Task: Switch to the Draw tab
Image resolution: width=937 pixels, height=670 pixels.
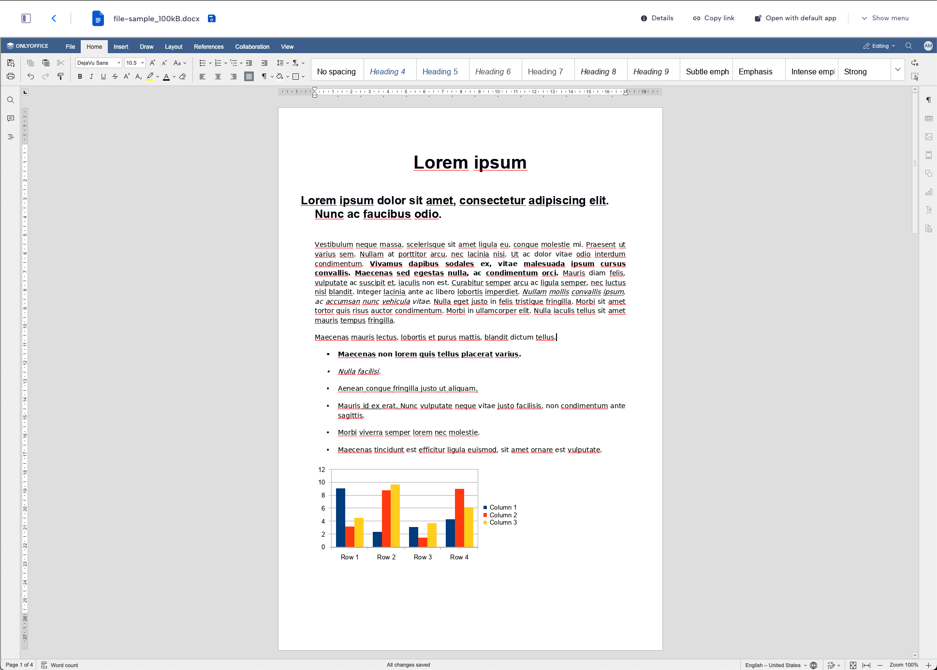Action: (146, 47)
